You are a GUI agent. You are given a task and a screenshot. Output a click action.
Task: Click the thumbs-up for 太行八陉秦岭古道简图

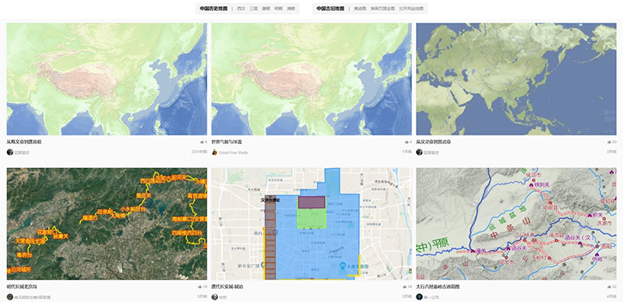click(609, 286)
